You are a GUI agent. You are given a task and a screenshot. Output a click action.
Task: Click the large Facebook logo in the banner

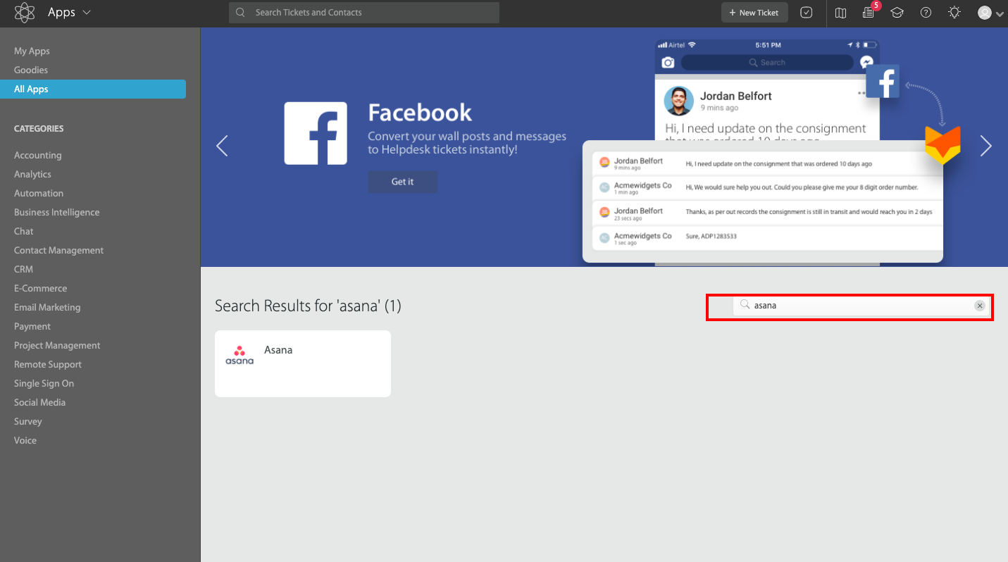316,133
